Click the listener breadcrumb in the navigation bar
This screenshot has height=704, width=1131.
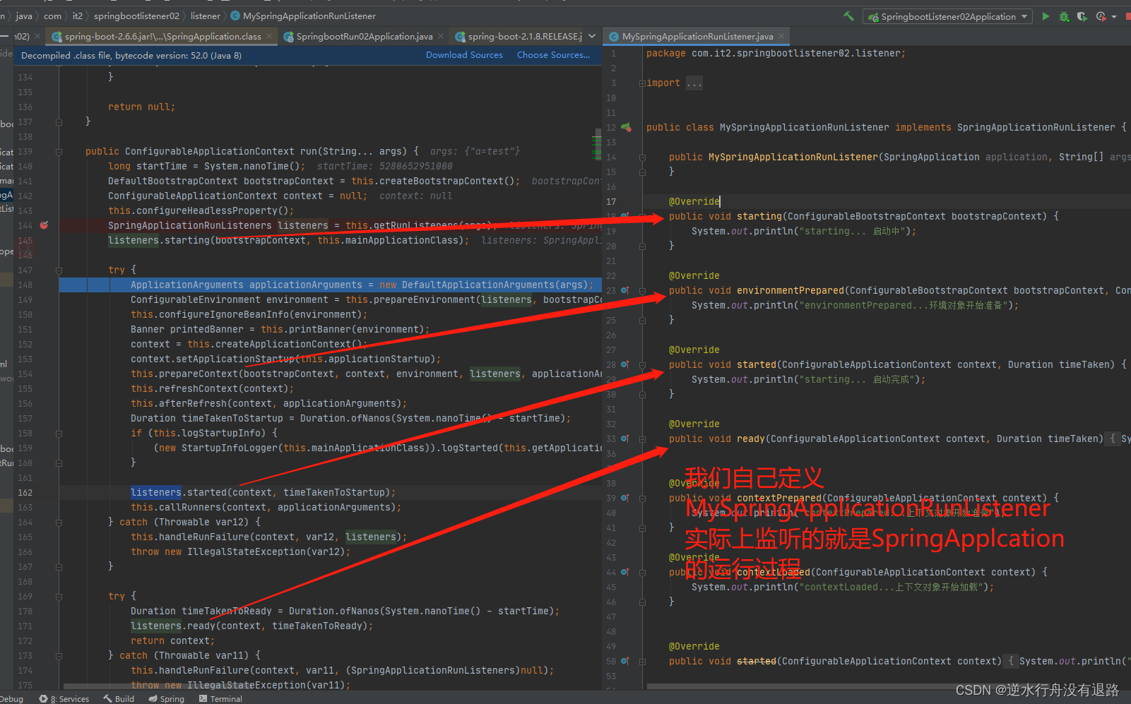tap(206, 16)
